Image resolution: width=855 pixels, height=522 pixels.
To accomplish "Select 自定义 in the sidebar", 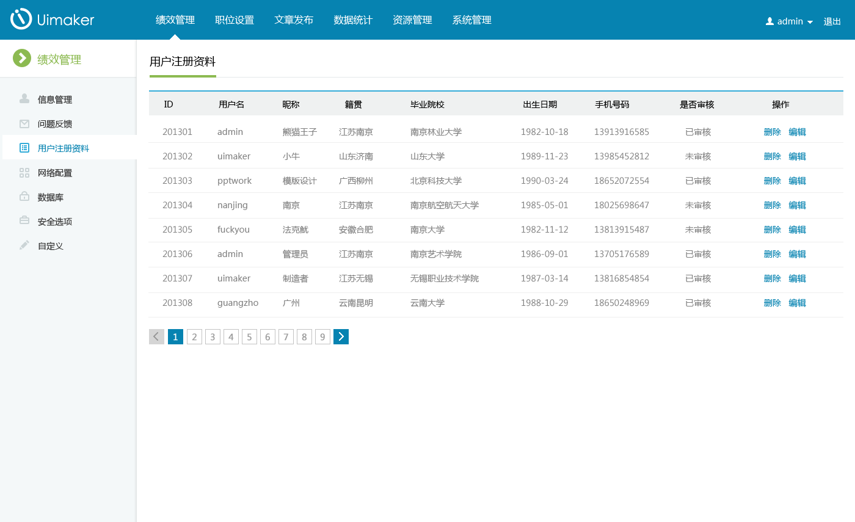I will click(x=51, y=246).
